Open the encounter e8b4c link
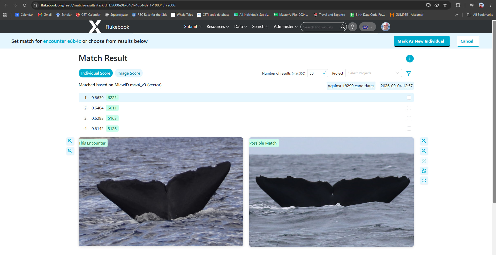 click(62, 41)
